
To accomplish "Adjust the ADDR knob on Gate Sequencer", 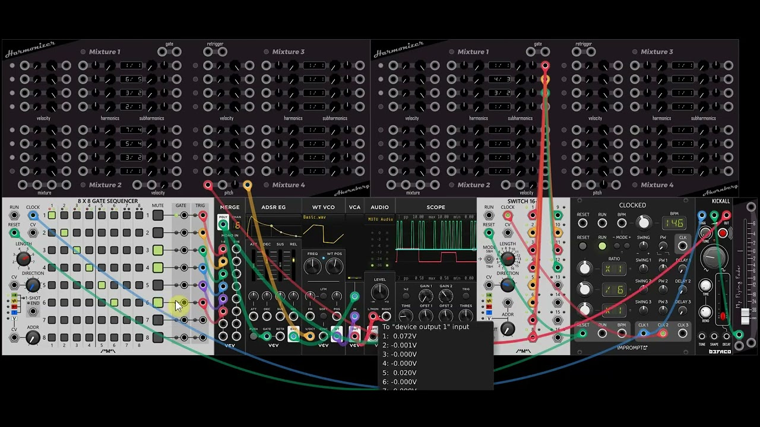I will [x=33, y=337].
